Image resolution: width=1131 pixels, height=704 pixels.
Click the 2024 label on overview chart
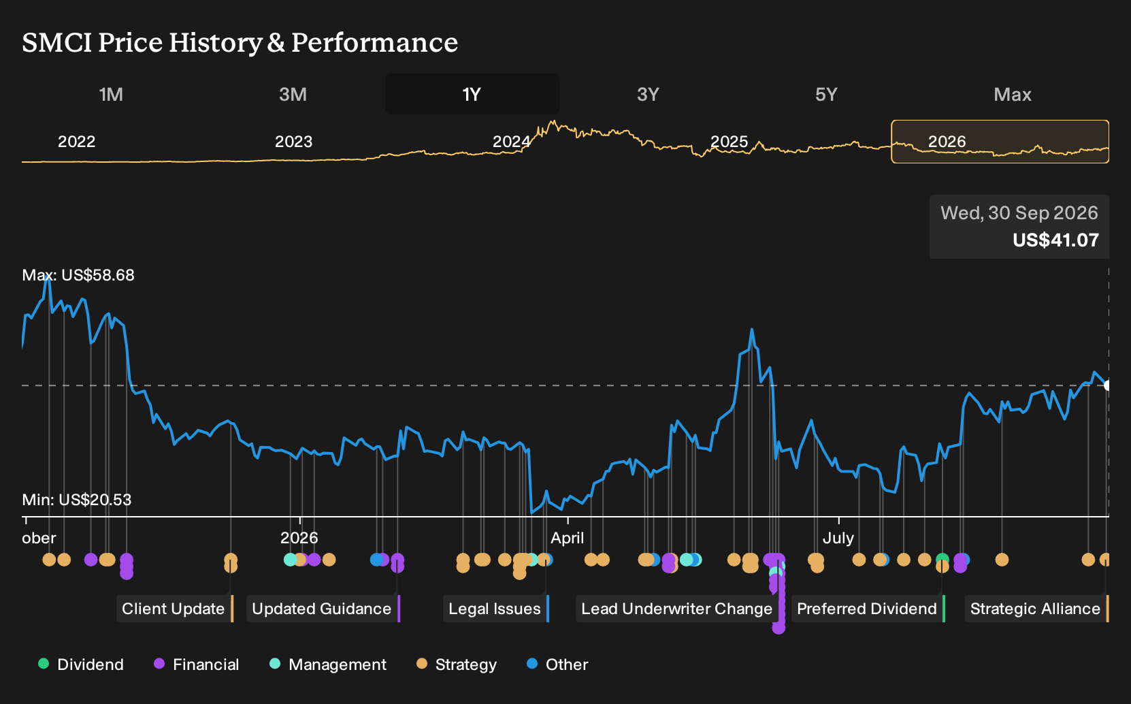(512, 142)
